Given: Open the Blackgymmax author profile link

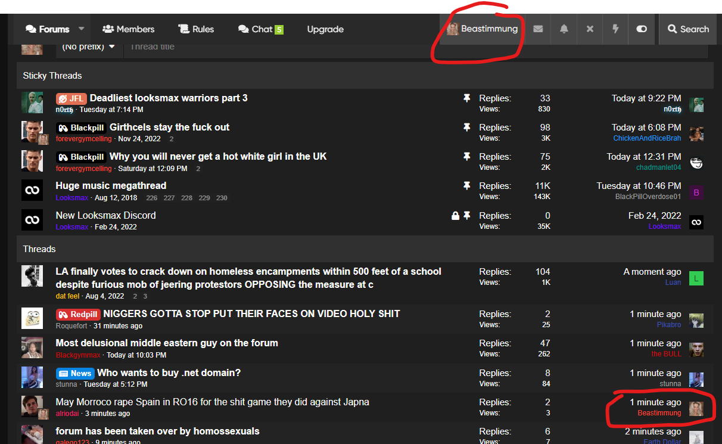Looking at the screenshot, I should (x=78, y=355).
